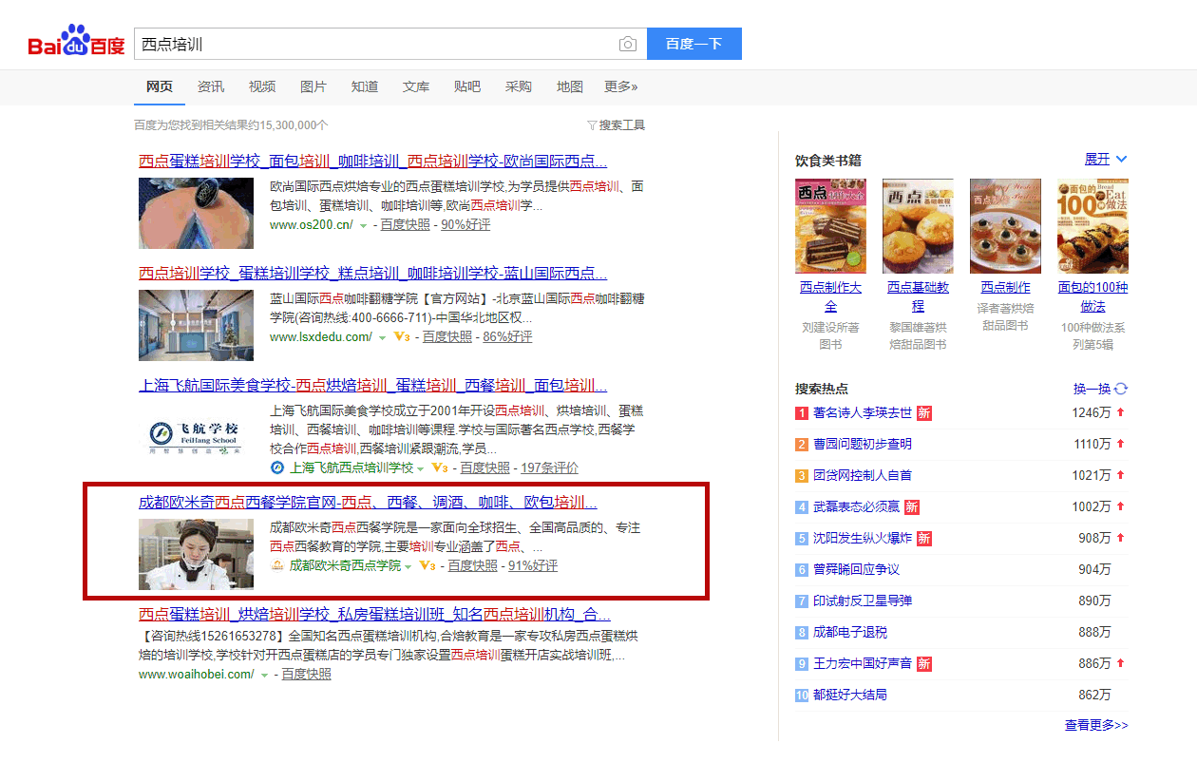Click the 90%好评 rating link
This screenshot has height=782, width=1197.
(465, 224)
